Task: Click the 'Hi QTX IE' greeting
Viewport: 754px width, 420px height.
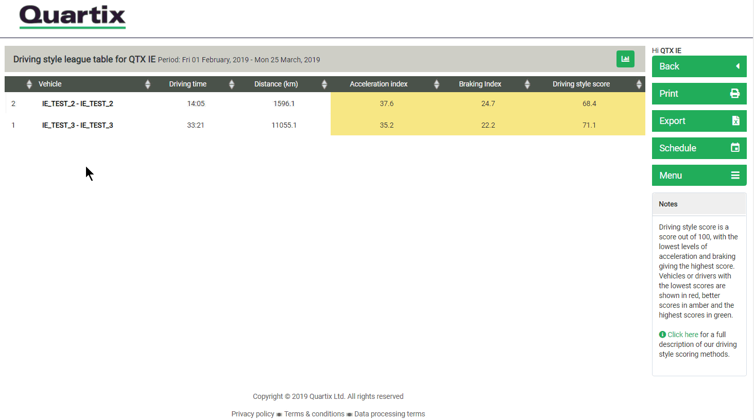Action: (666, 50)
